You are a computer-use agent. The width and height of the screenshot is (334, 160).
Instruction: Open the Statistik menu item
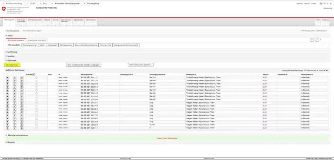click(47, 22)
